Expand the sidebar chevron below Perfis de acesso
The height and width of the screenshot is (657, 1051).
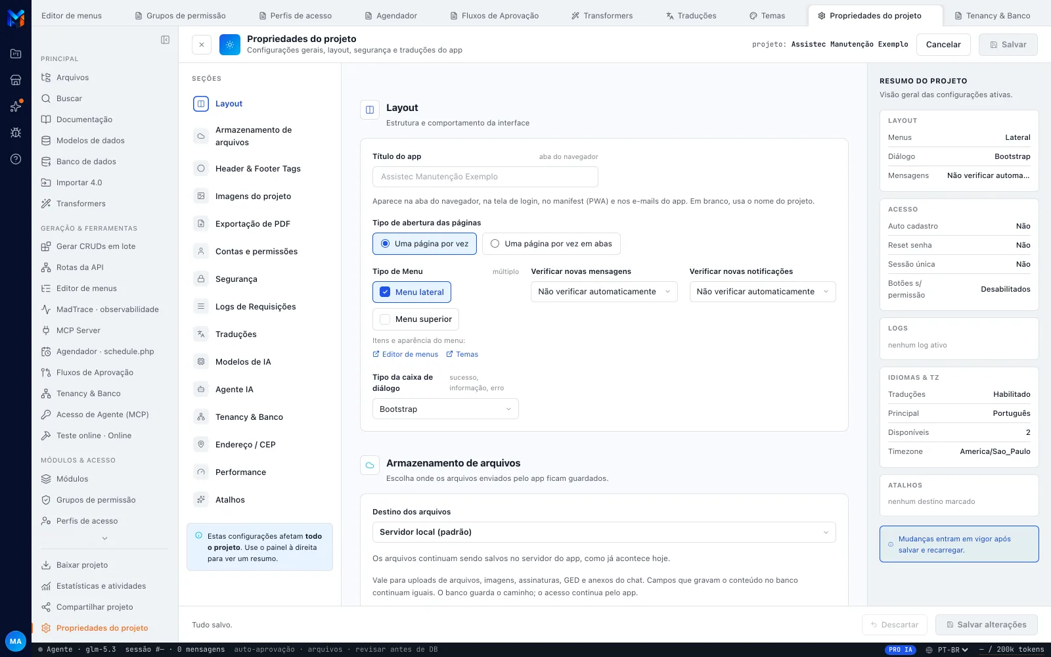click(105, 539)
